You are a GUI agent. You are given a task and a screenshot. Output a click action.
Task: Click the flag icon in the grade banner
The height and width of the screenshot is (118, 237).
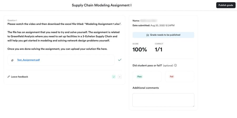tap(147, 35)
